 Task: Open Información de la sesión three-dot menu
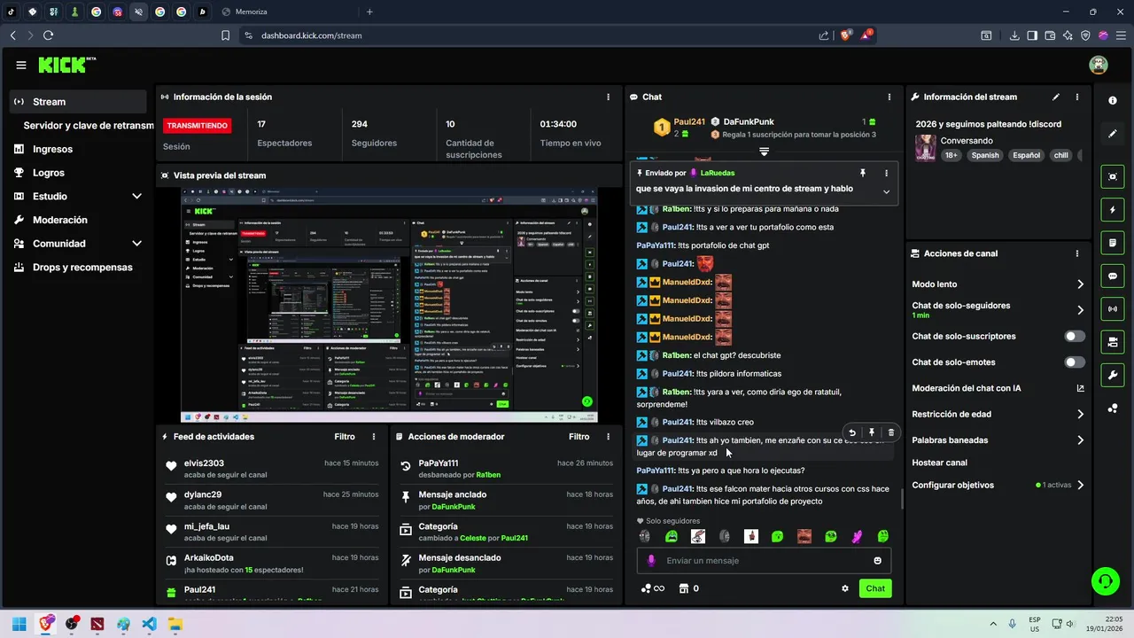pos(608,97)
